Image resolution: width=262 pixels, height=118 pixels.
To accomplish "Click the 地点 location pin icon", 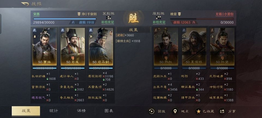I will click(x=175, y=111).
